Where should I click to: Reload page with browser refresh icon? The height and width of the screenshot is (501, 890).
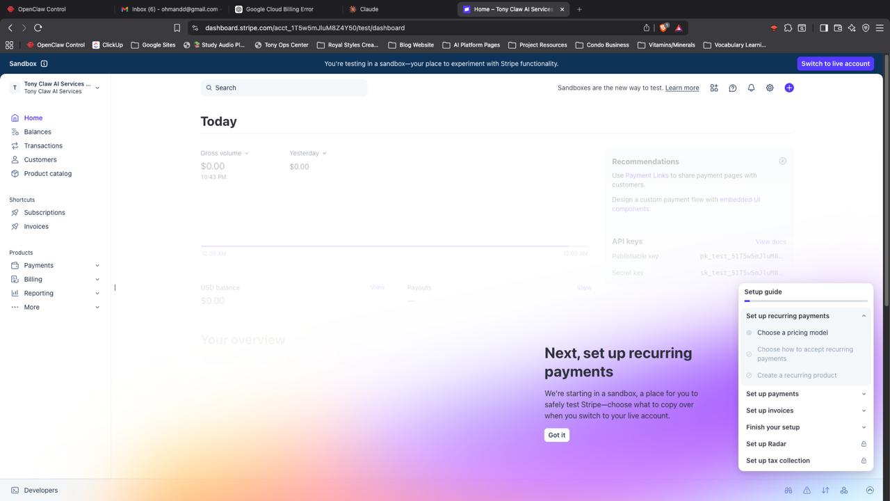[38, 28]
